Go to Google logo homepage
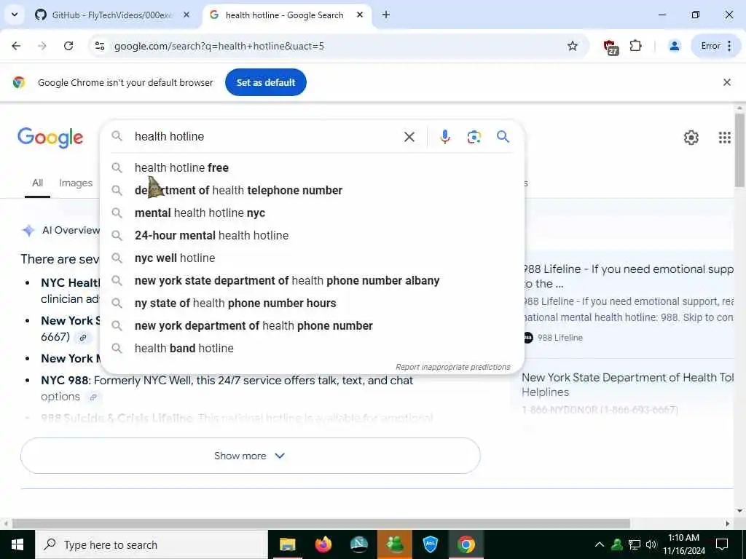 [x=50, y=138]
